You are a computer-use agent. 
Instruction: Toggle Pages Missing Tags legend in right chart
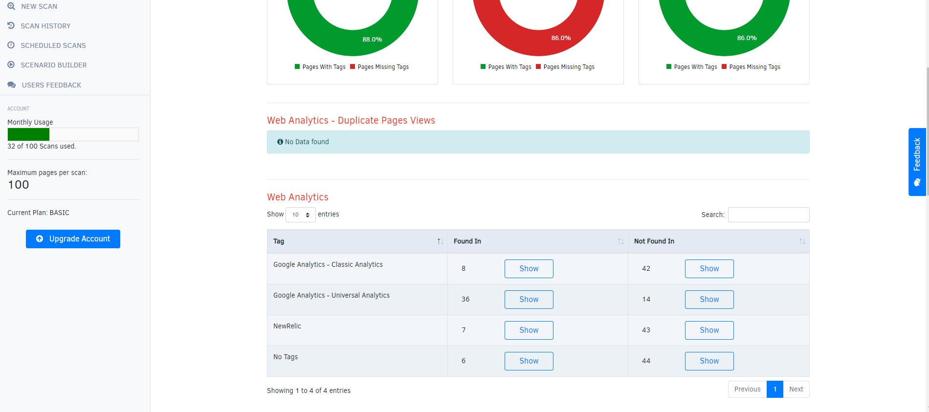[x=751, y=67]
